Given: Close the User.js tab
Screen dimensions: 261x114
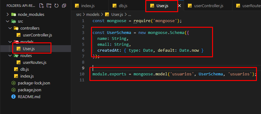Looking at the screenshot, I should (x=179, y=6).
